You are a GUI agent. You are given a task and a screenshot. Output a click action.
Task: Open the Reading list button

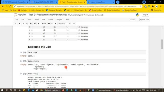pos(156,10)
